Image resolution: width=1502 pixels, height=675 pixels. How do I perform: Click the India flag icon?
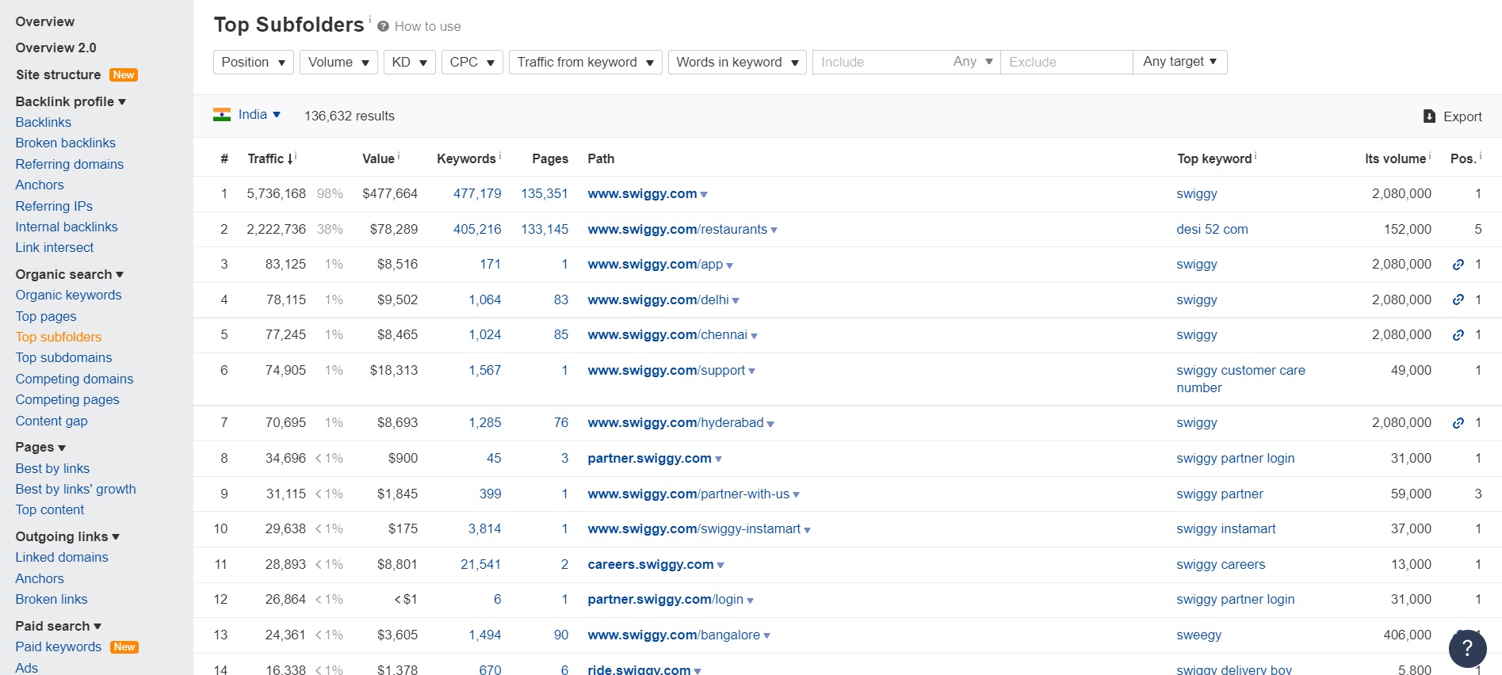click(222, 115)
